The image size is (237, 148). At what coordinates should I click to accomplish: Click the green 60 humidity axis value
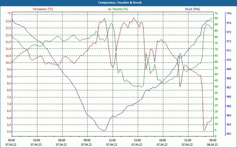point(216,62)
